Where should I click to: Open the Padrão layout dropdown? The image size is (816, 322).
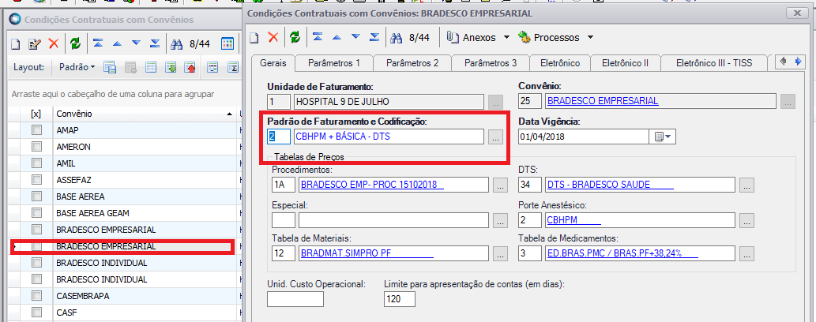[77, 67]
